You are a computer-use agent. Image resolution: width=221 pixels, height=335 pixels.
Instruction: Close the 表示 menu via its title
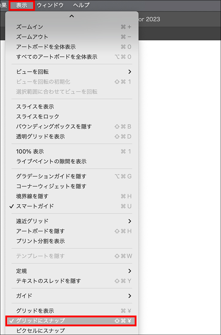[22, 5]
